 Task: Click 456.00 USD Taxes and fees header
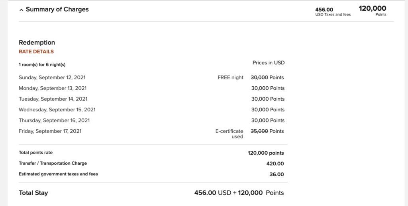click(333, 12)
